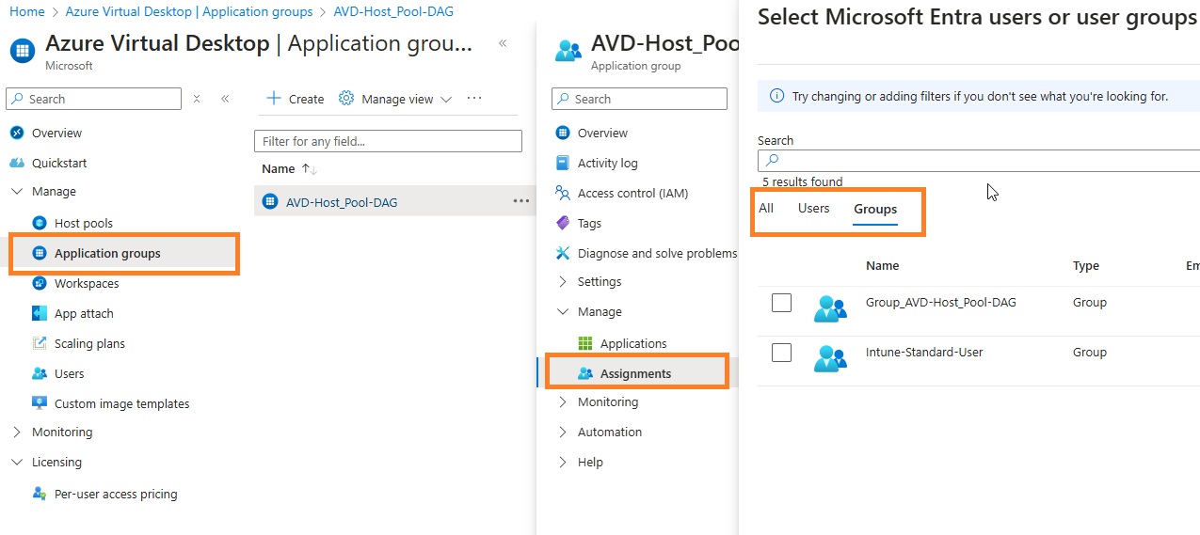
Task: Open App attach via its icon
Action: 40,313
